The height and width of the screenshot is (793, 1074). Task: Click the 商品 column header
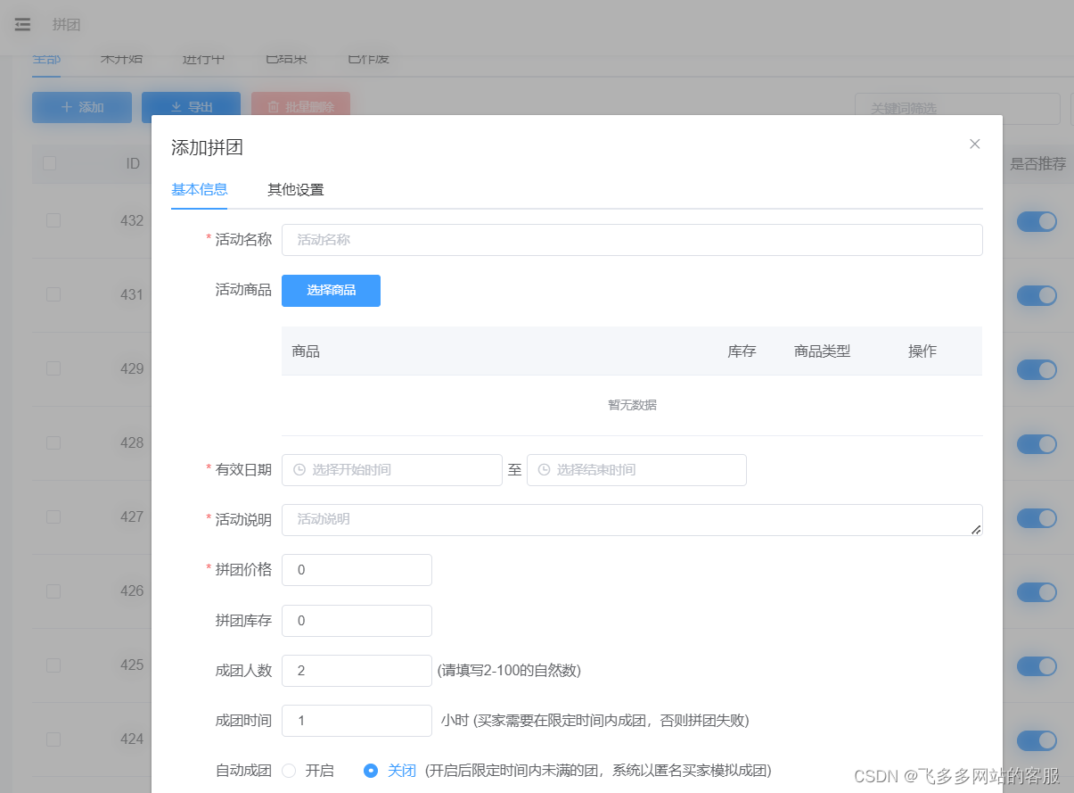(306, 351)
